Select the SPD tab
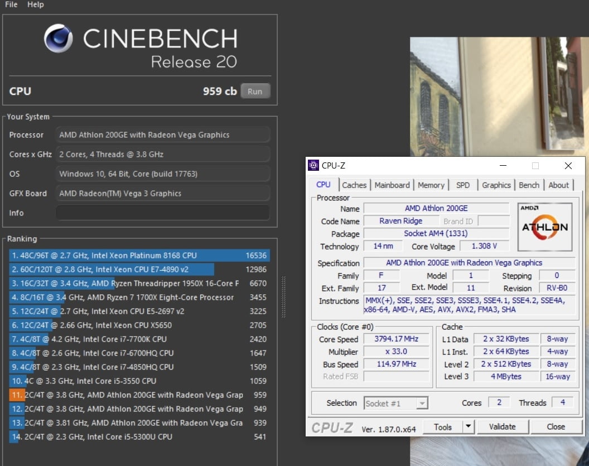 click(462, 185)
